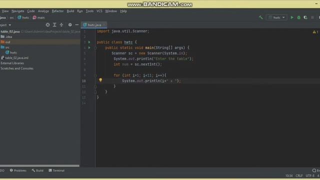Open the VCS menu
The image size is (320, 180).
coord(99,11)
